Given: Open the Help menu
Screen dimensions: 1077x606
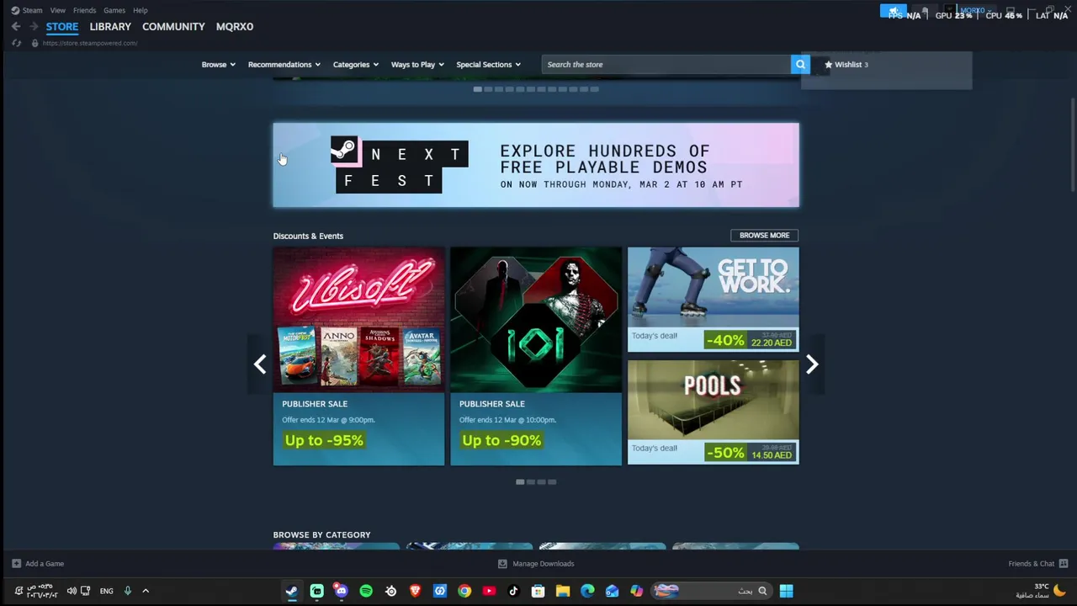Looking at the screenshot, I should 141,10.
